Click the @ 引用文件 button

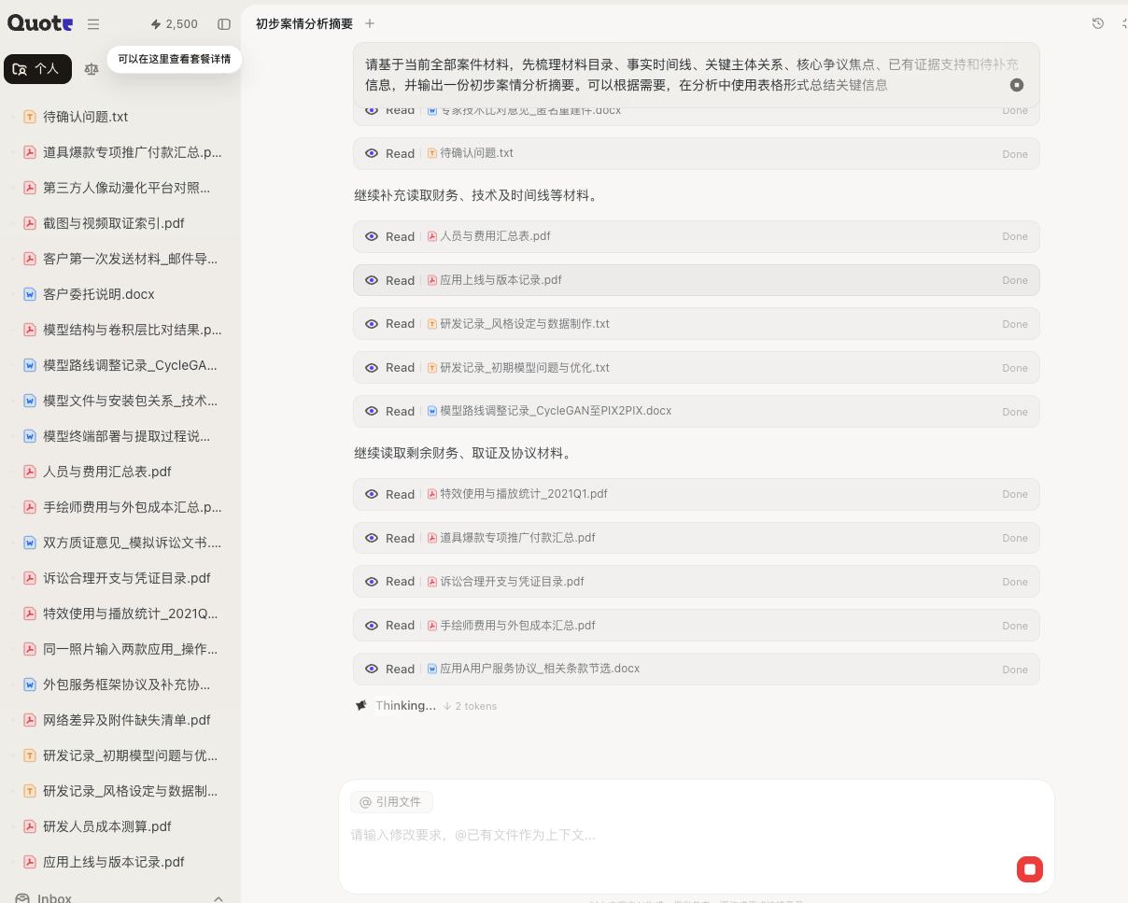(x=391, y=802)
